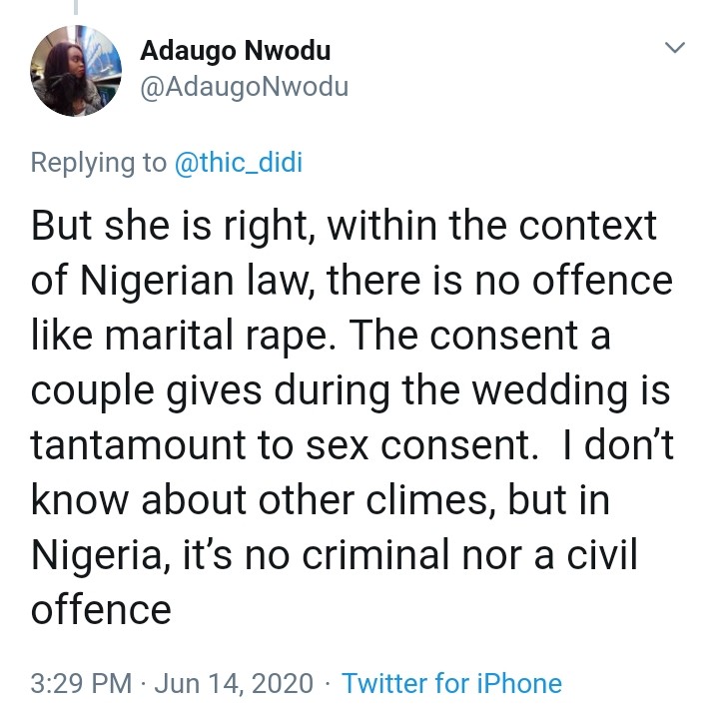This screenshot has height=705, width=719.
Task: Open the Twitter for iPhone source link
Action: click(451, 683)
